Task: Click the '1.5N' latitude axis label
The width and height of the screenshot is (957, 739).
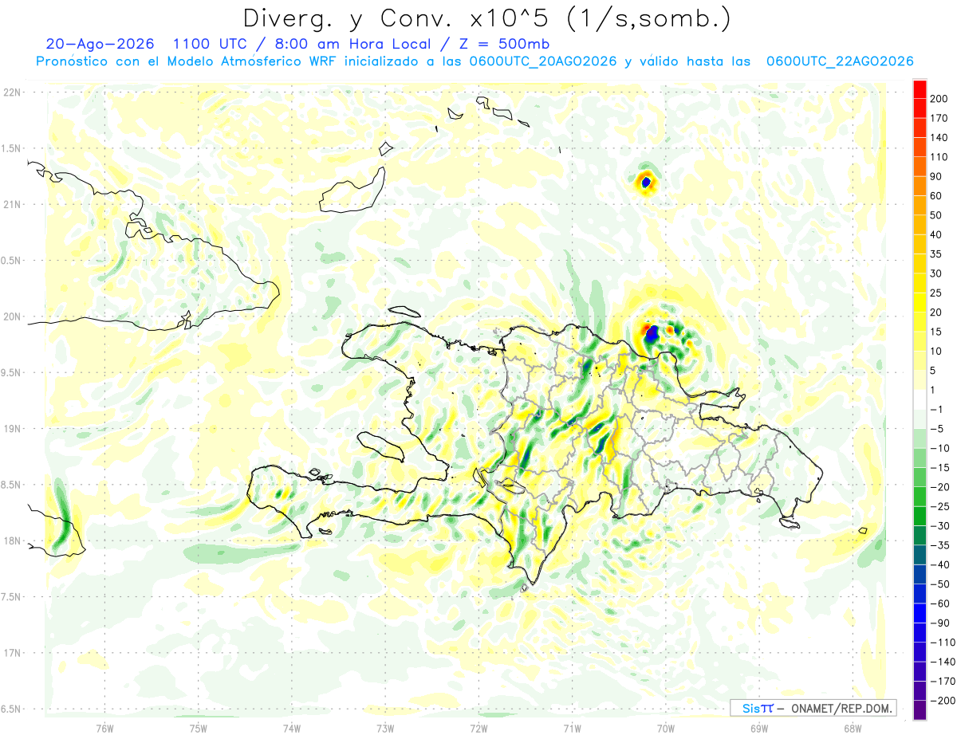Action: point(11,149)
